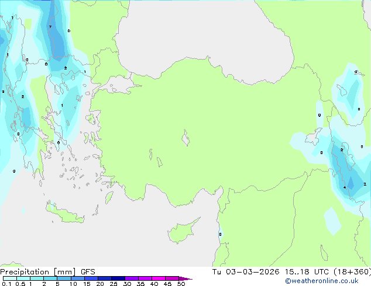The width and height of the screenshot is (371, 286).
Task: Click the 0.1–0.5 mm legend color swatch
Action: 10,278
